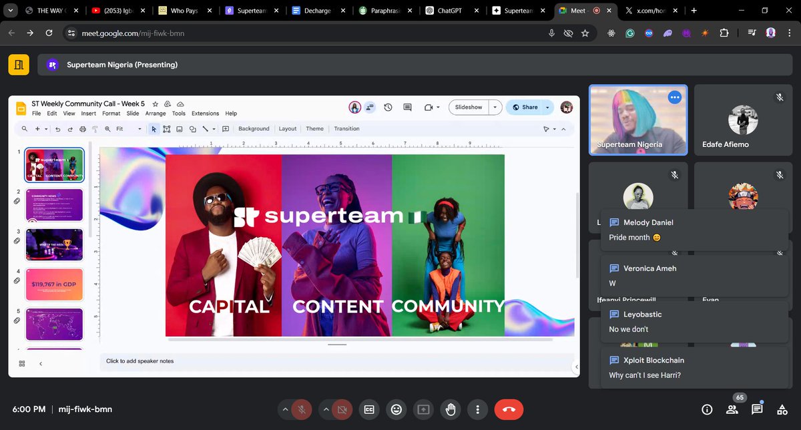The height and width of the screenshot is (430, 801).
Task: Collapse the Slides toolbar with the up chevron
Action: pyautogui.click(x=563, y=129)
